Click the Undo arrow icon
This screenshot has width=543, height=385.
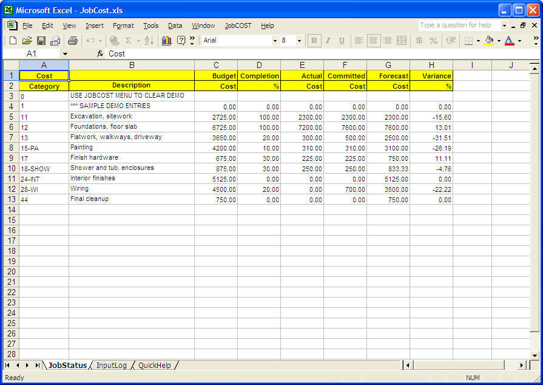90,41
